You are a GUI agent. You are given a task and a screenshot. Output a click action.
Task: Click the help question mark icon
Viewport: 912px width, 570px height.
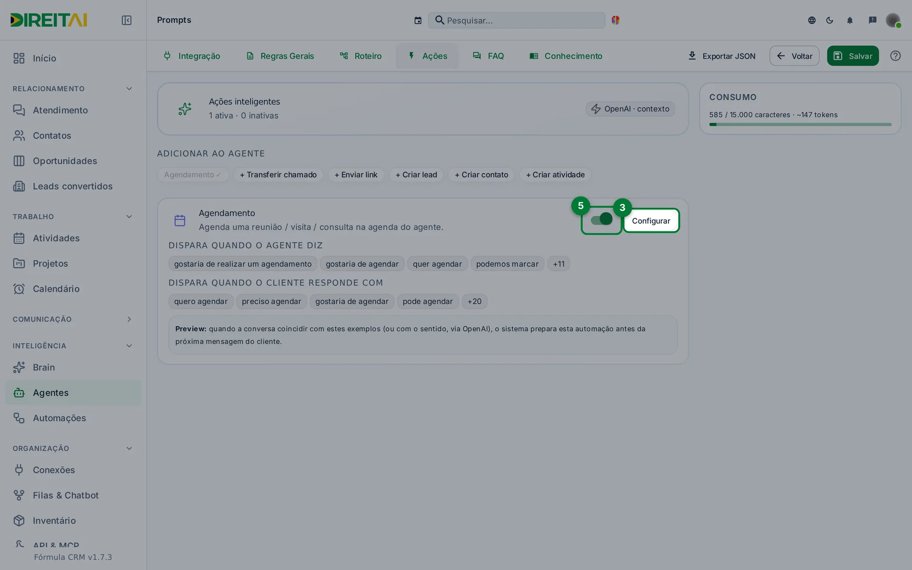(895, 56)
